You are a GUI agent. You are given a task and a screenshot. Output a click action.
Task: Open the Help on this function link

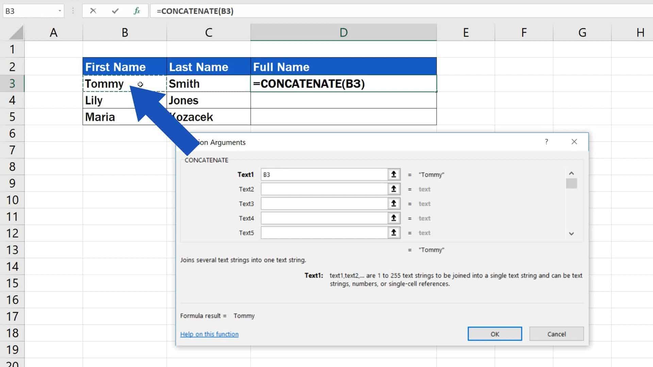(x=209, y=334)
